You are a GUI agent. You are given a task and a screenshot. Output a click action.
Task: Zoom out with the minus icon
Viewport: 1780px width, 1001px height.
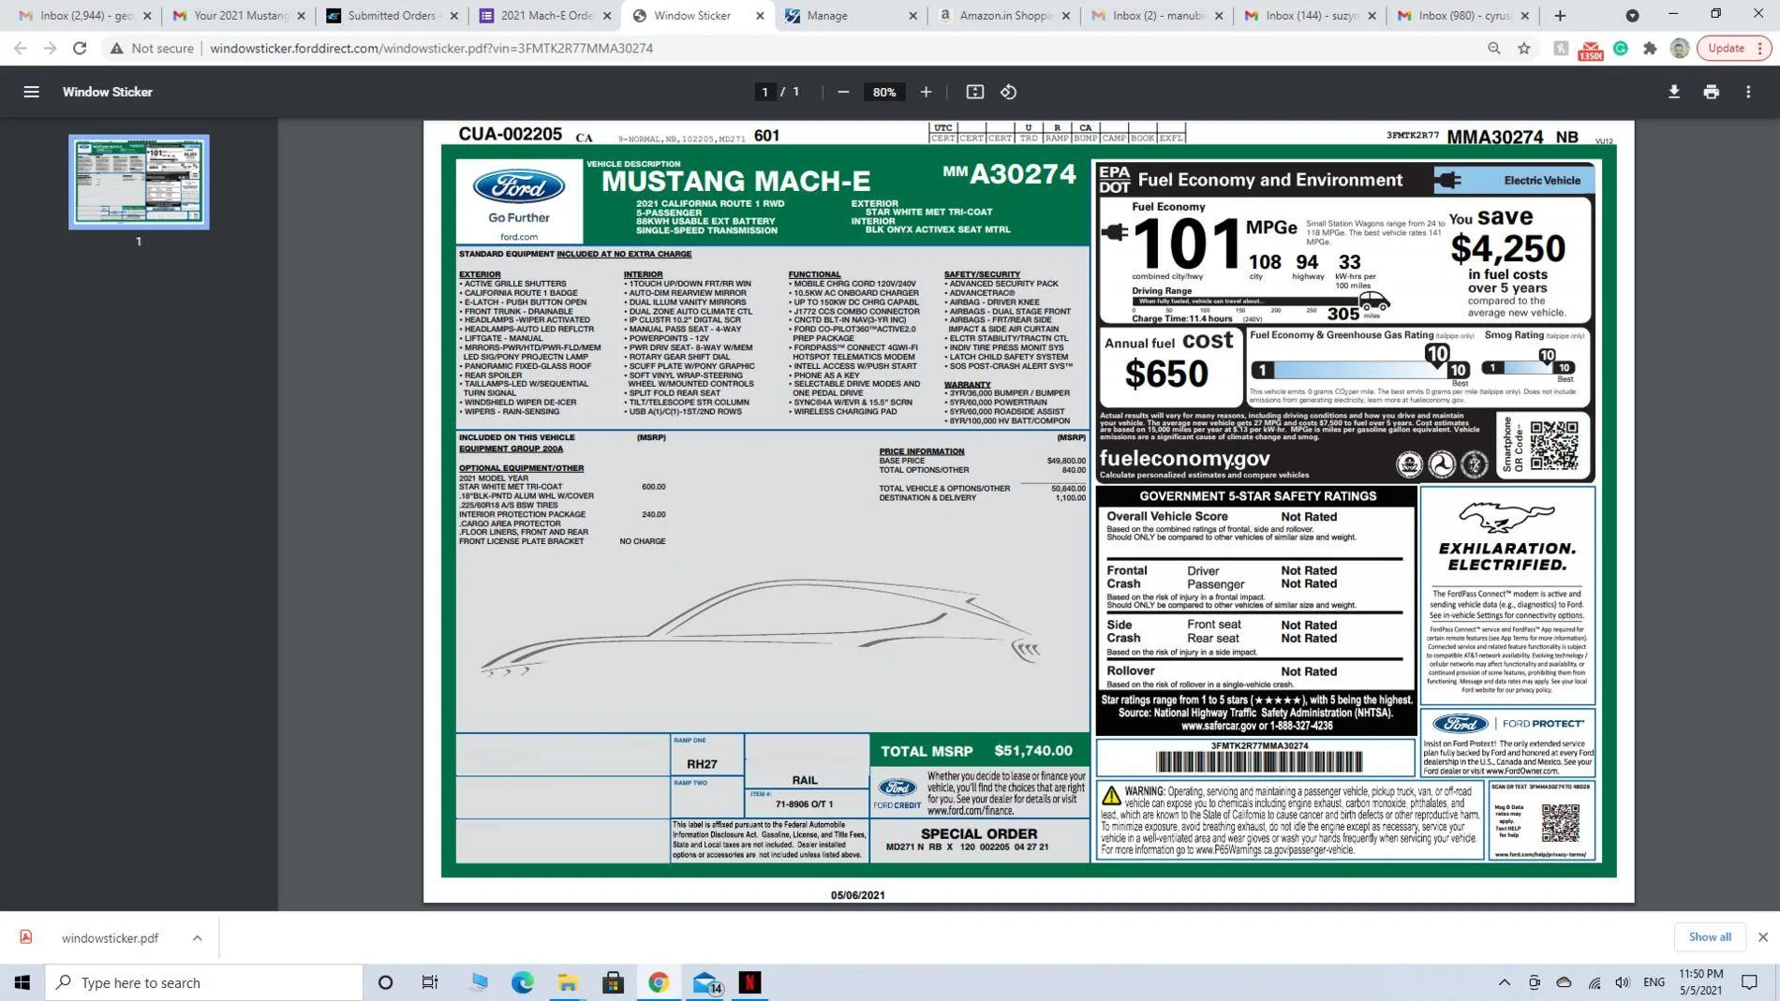coord(843,92)
